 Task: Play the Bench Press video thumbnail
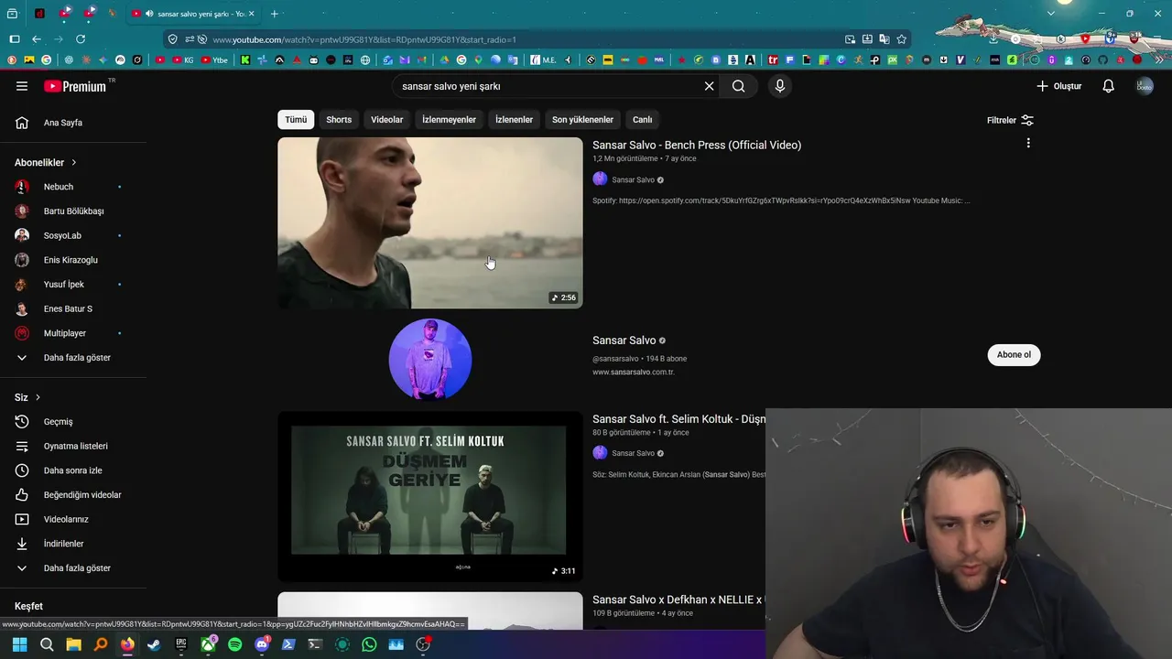[x=430, y=222]
